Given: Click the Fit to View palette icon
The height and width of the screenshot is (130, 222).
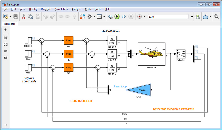Looking at the screenshot, I should tap(5, 45).
